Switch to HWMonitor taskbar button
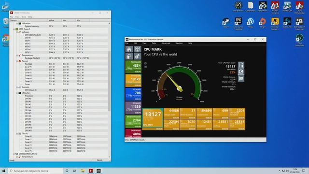 (91, 171)
